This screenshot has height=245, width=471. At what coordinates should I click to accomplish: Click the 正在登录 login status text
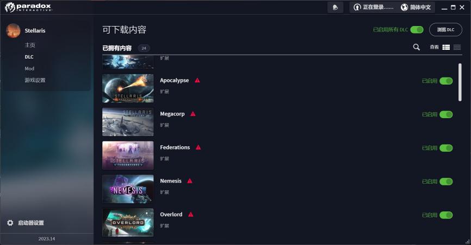coord(378,7)
